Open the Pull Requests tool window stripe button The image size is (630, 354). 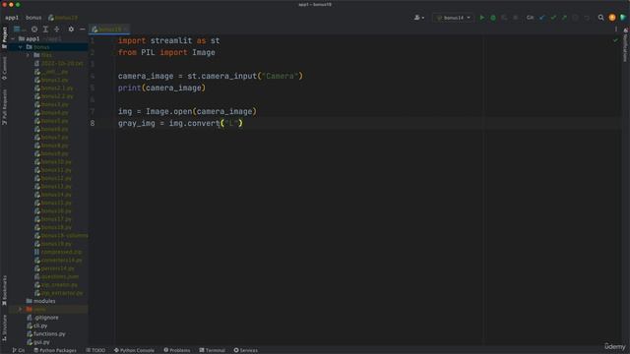point(4,107)
